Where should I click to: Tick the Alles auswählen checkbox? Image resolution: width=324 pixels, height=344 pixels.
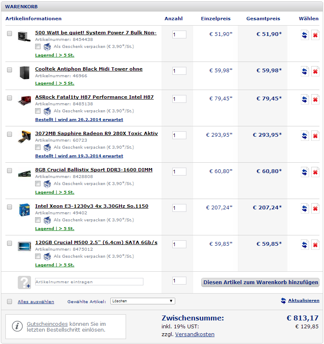click(10, 301)
